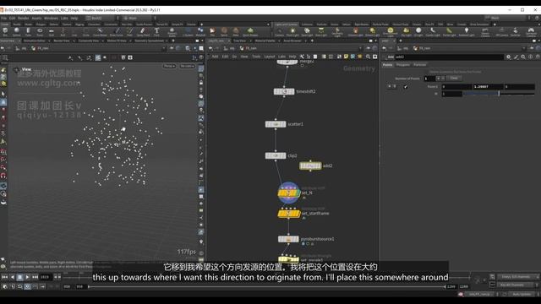Click the wrench tool icon in network toolbar

302,57
